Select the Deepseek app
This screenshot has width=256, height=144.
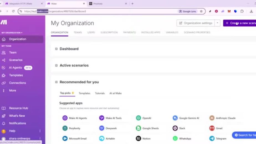point(108,128)
